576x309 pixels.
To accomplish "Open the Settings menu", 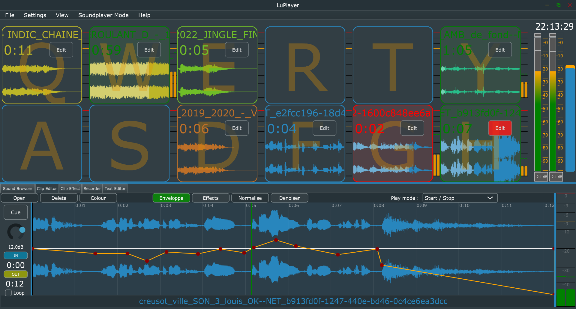I will click(x=35, y=15).
